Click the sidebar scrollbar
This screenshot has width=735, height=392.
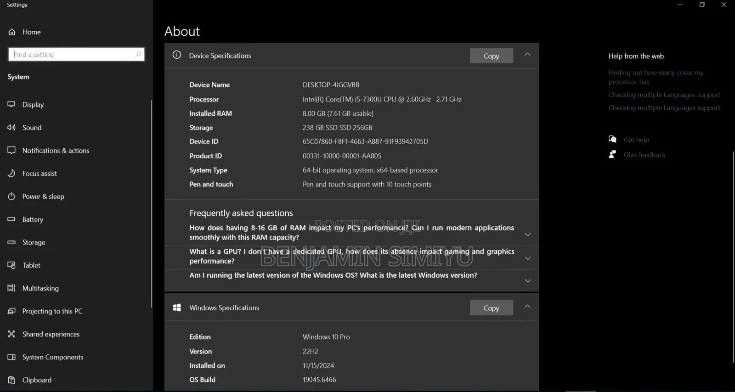tap(151, 204)
